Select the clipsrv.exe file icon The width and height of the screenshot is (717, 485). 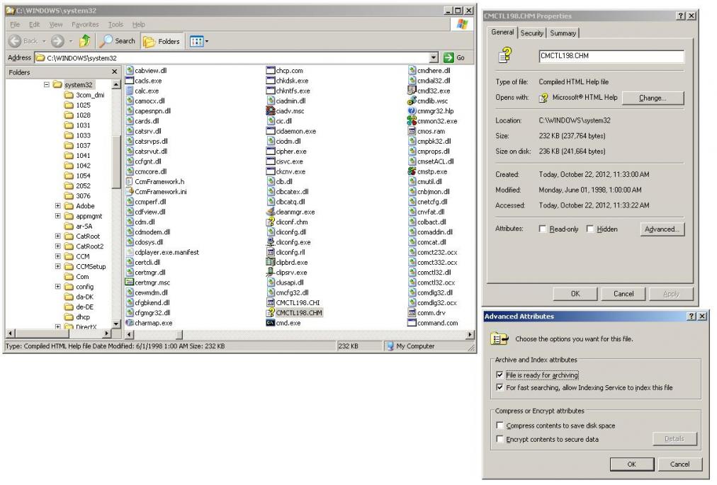[270, 272]
